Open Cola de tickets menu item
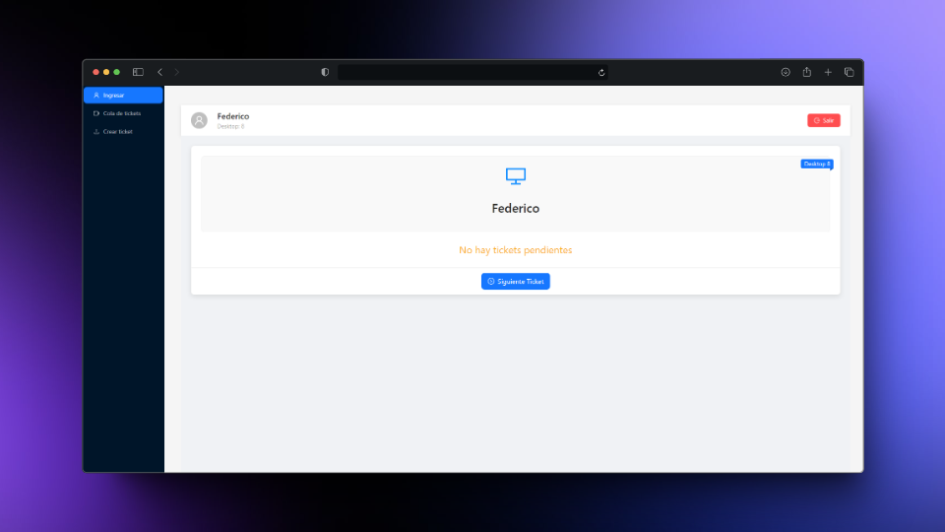 pos(122,113)
